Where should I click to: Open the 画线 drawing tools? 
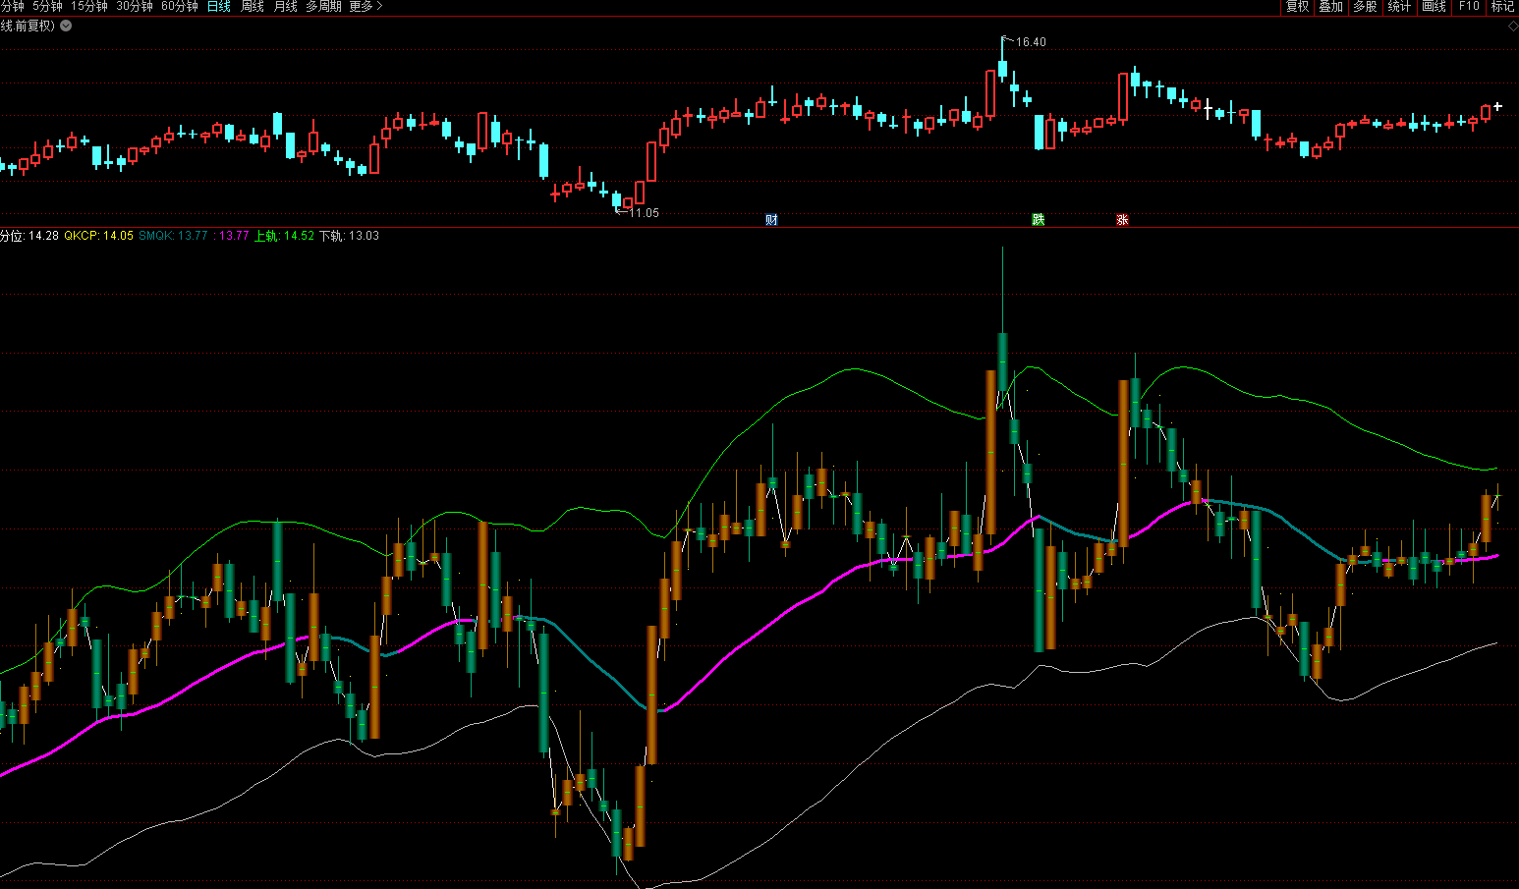tap(1434, 7)
